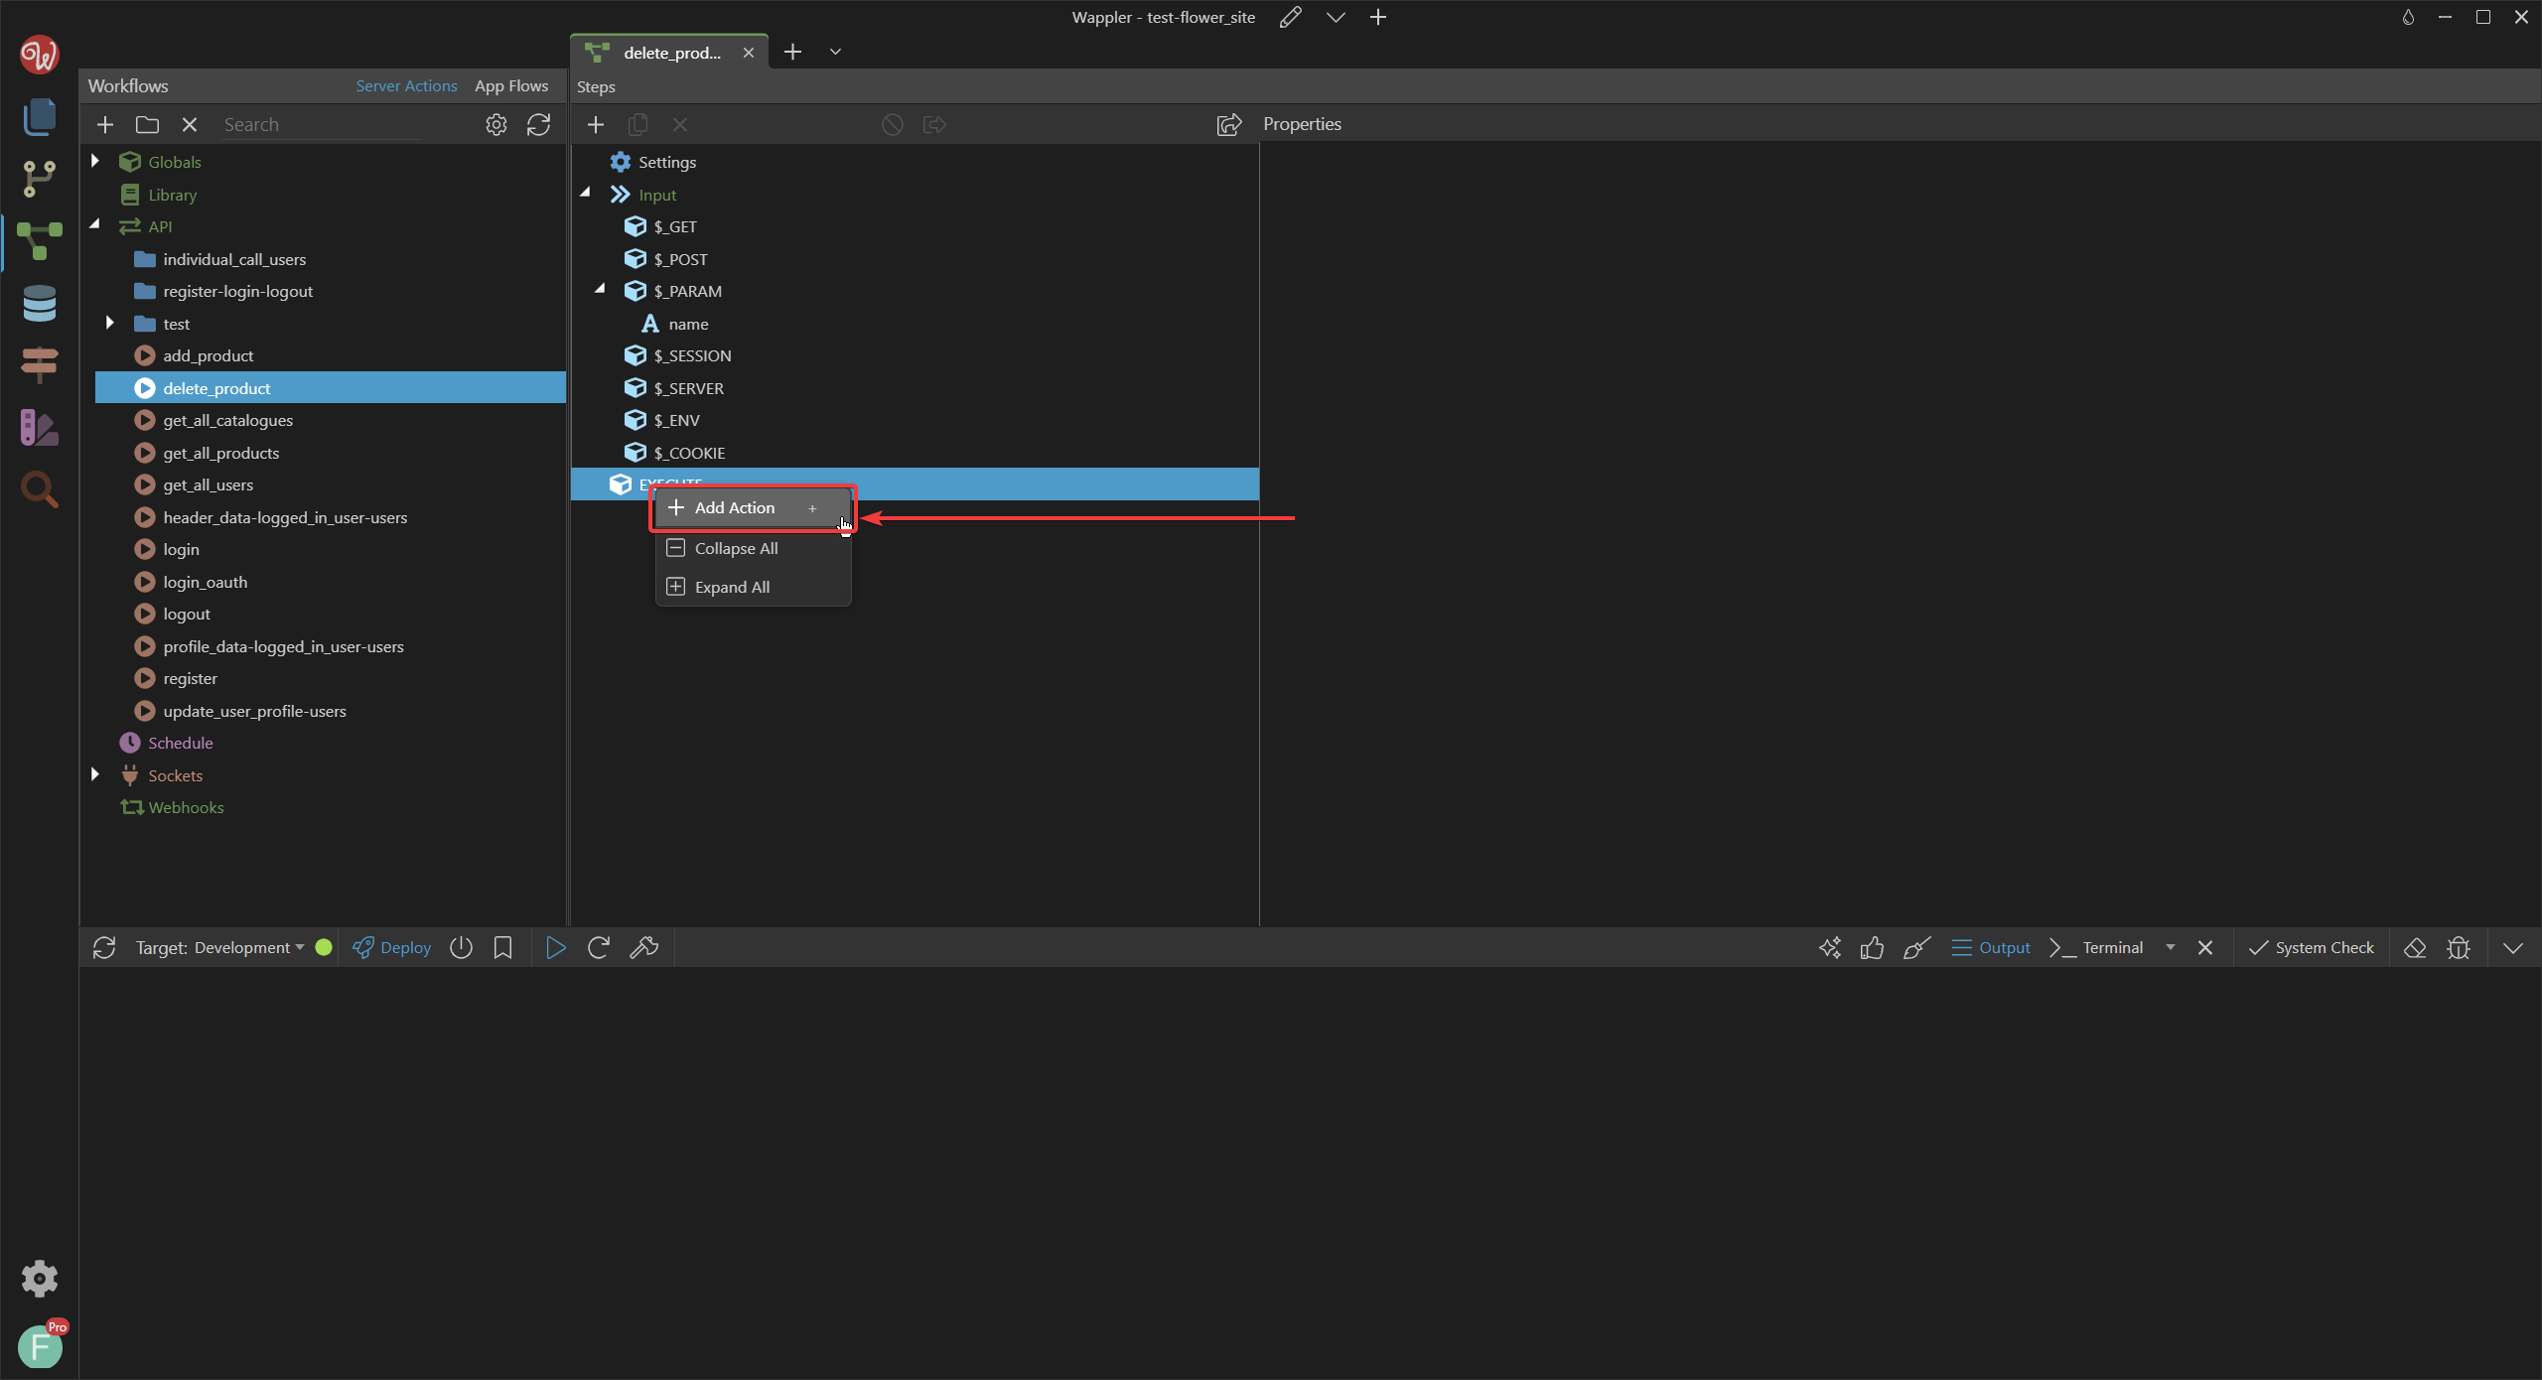The image size is (2542, 1380).
Task: Click the brush clean icon in bottom bar
Action: (x=1916, y=948)
